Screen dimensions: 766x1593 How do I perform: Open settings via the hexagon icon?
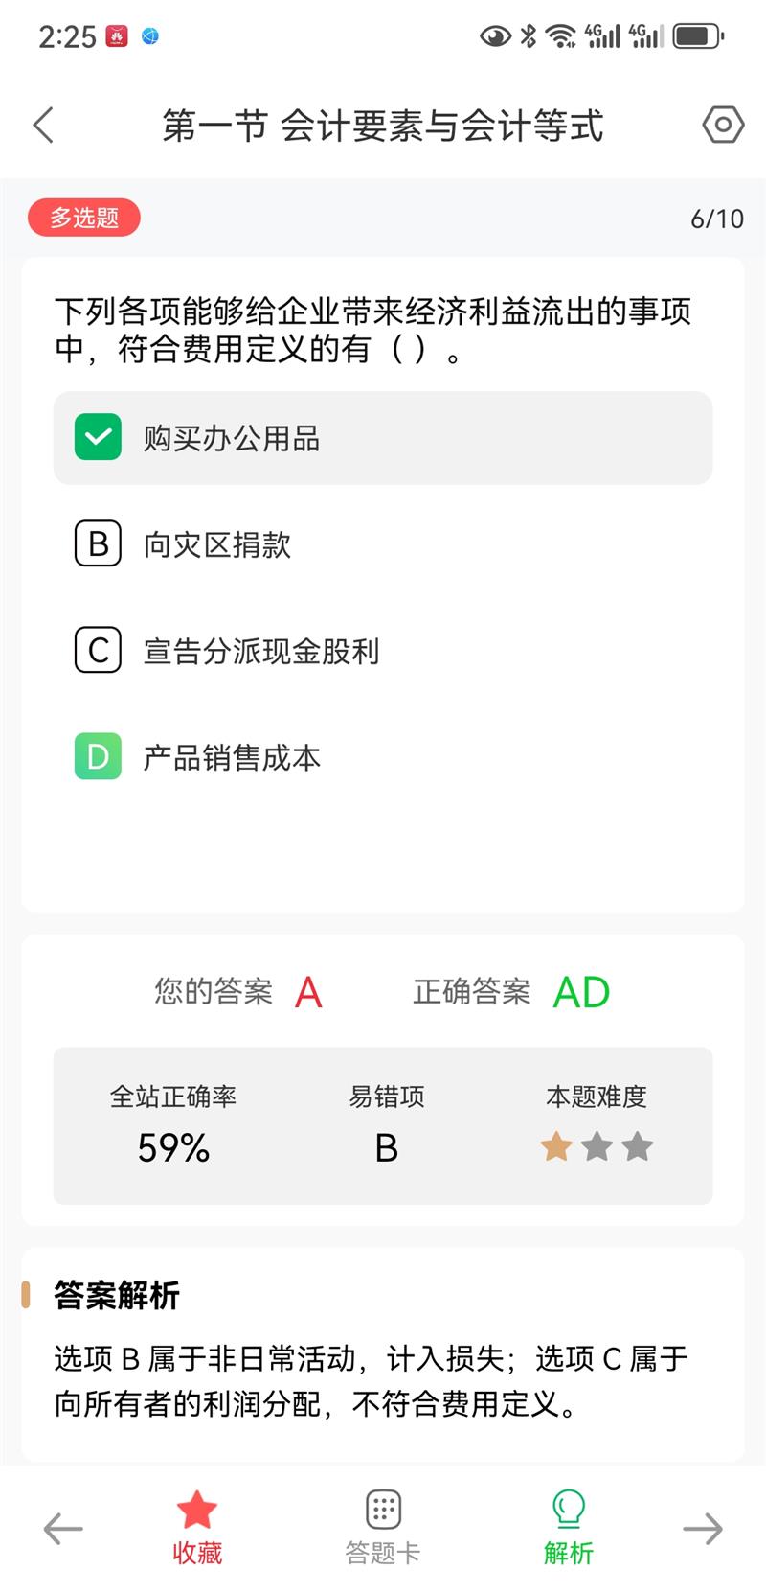(x=723, y=125)
